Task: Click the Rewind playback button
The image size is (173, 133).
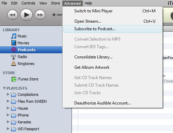Action: pos(12,15)
